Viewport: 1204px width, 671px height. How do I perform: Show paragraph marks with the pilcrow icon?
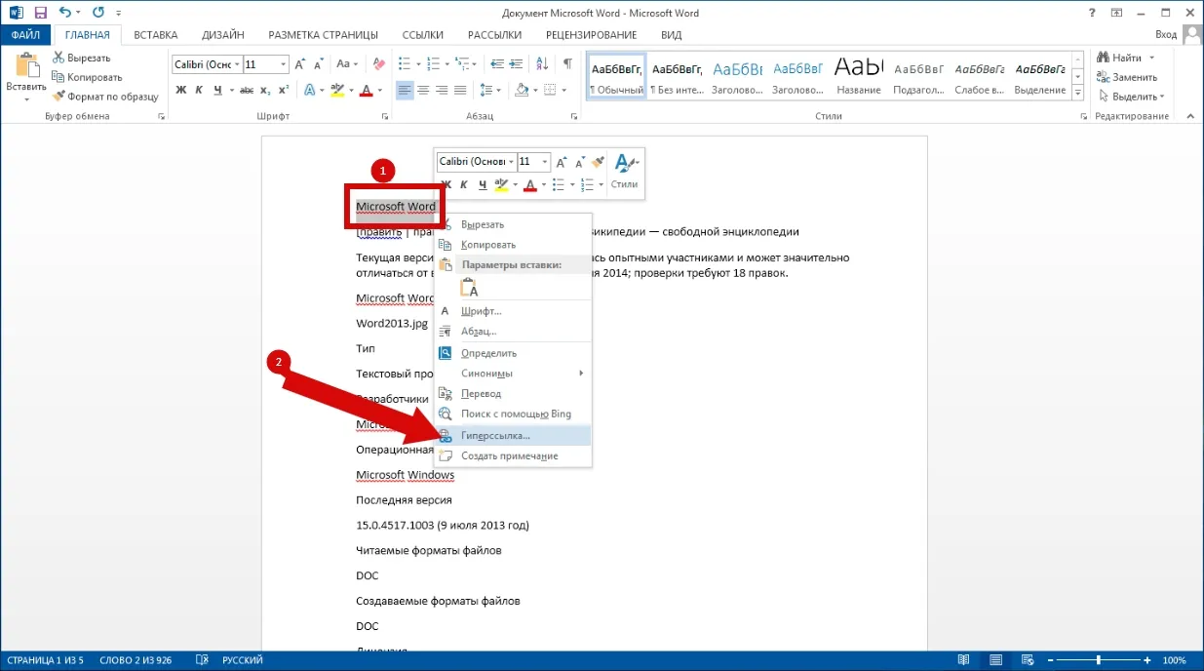(x=567, y=64)
